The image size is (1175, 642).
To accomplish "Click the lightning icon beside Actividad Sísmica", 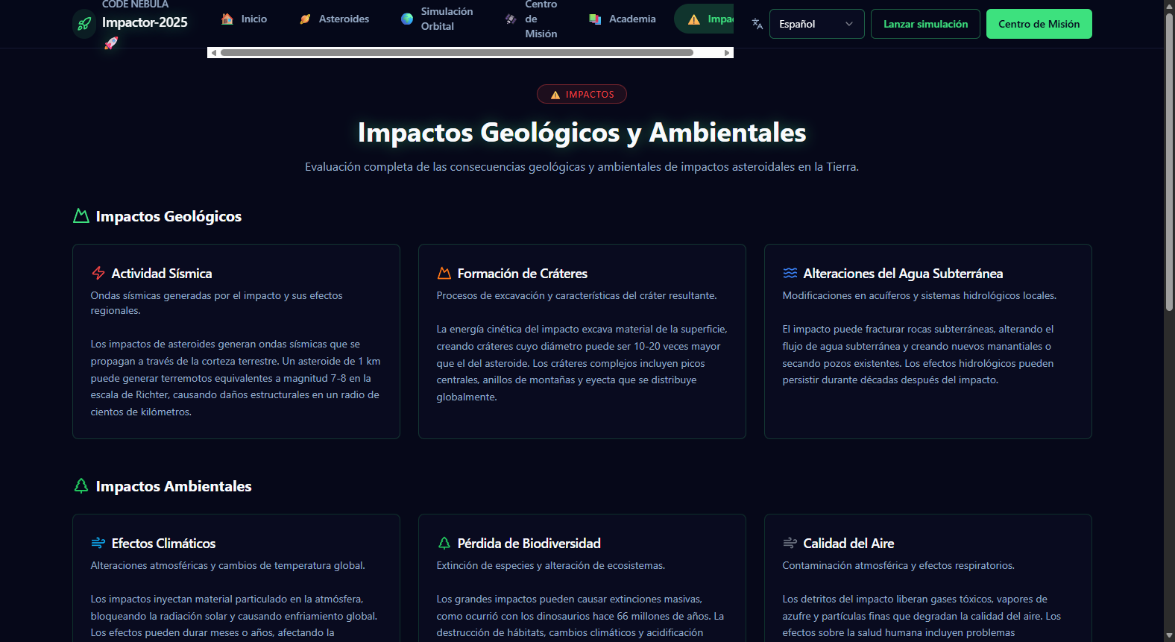I will (98, 273).
